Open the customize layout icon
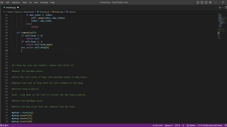The height and width of the screenshot is (127, 227). pos(210,2)
